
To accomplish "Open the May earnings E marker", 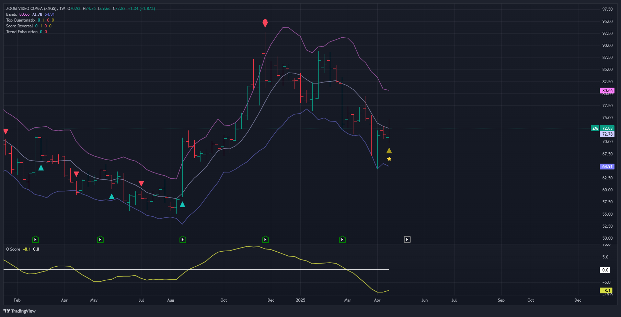I will pos(101,239).
